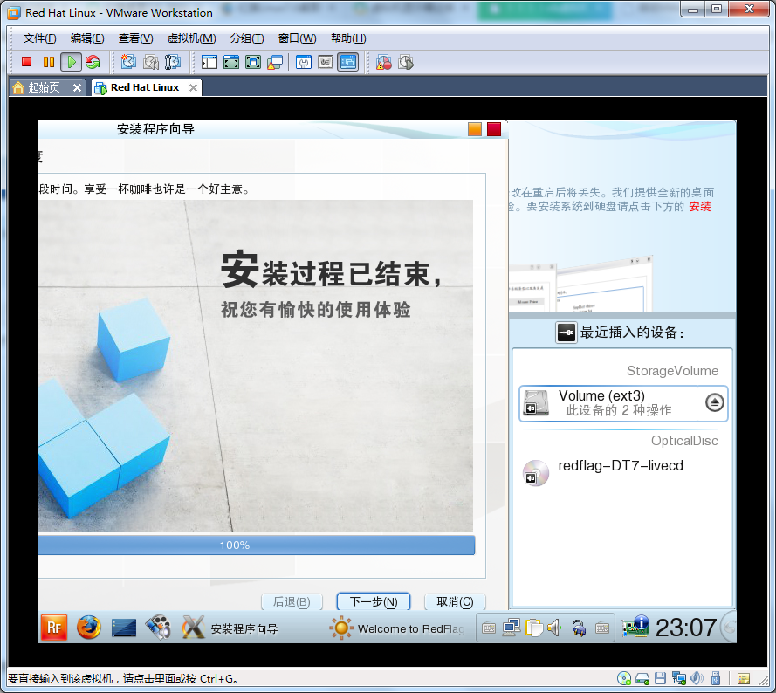The width and height of the screenshot is (776, 693).
Task: Click the 100% installation progress bar
Action: pos(257,545)
